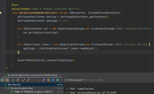Click Gradle icon on run tab
Screen dimensions: 154x94
pyautogui.click(x=5, y=75)
